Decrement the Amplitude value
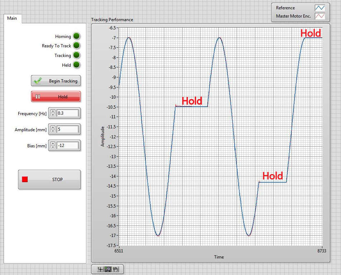 point(53,131)
